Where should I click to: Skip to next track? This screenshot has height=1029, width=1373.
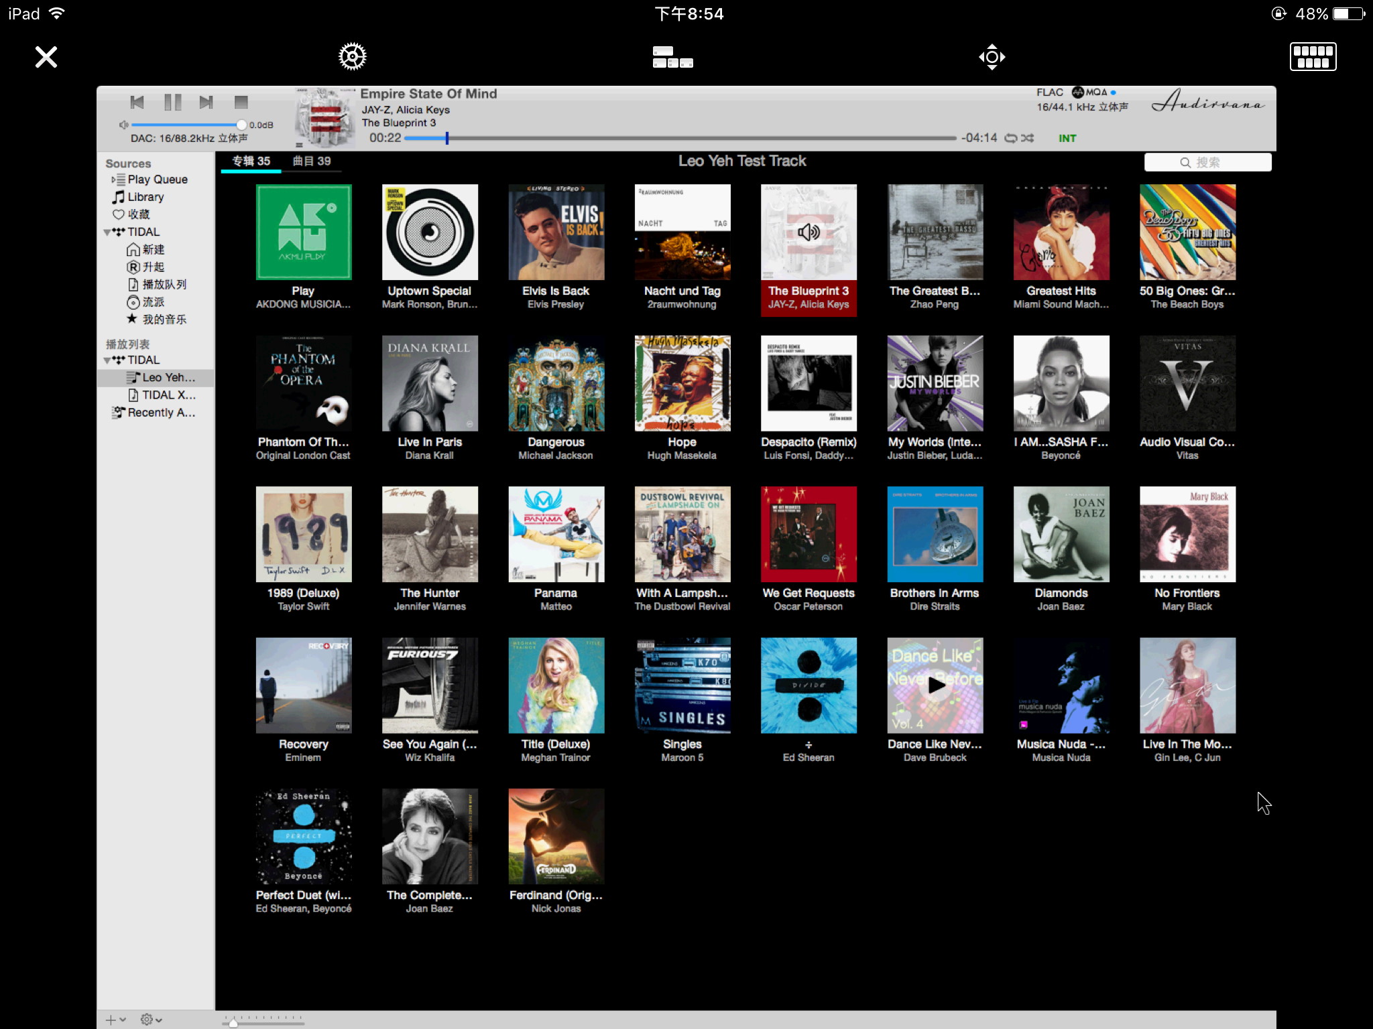pyautogui.click(x=206, y=102)
